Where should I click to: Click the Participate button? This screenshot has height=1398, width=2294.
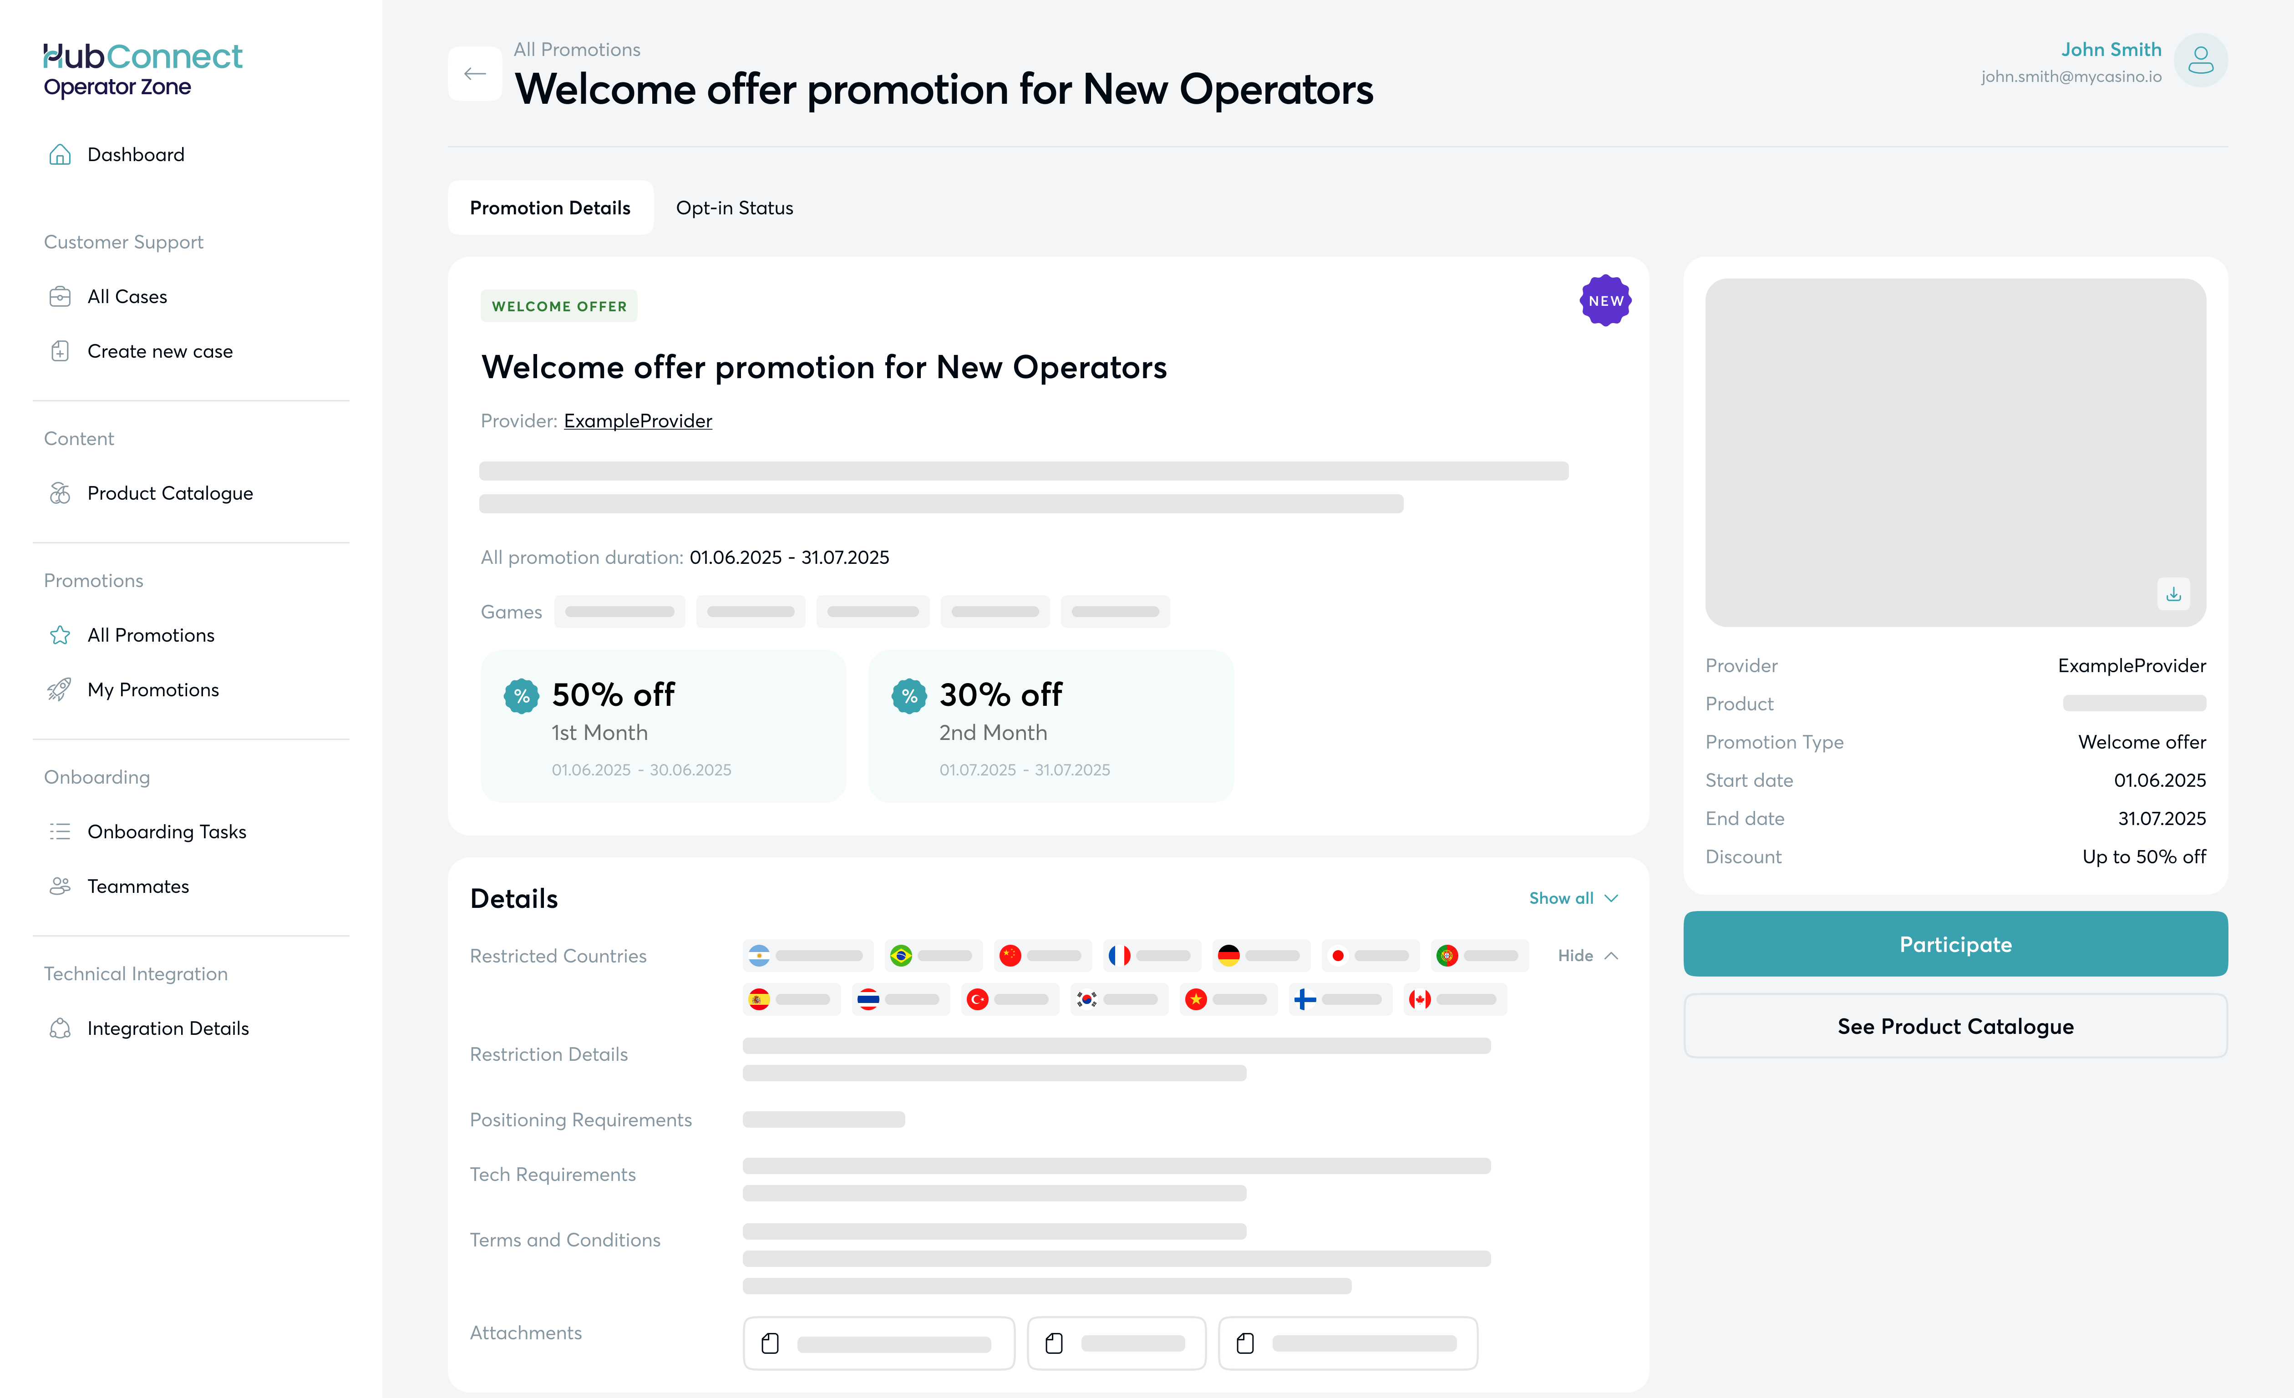point(1955,944)
